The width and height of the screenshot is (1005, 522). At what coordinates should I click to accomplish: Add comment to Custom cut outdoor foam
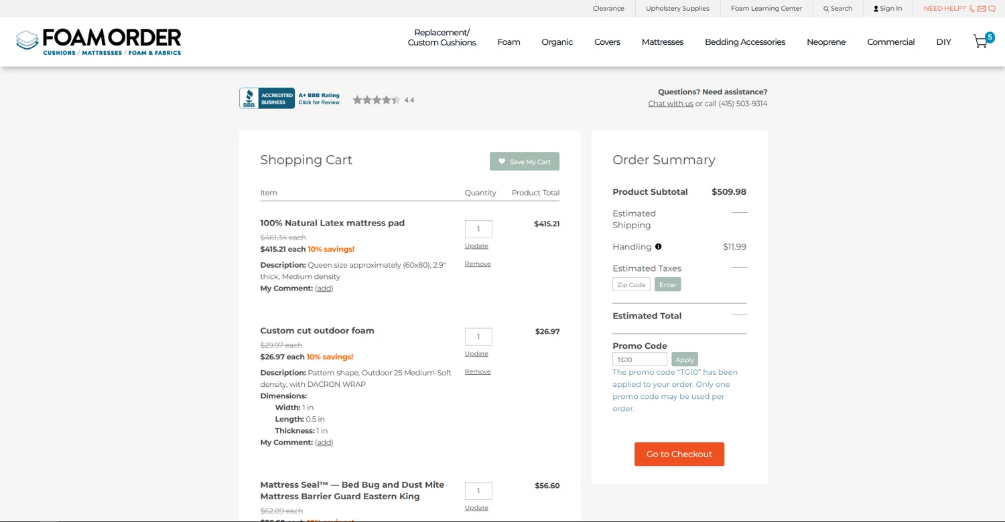click(324, 442)
